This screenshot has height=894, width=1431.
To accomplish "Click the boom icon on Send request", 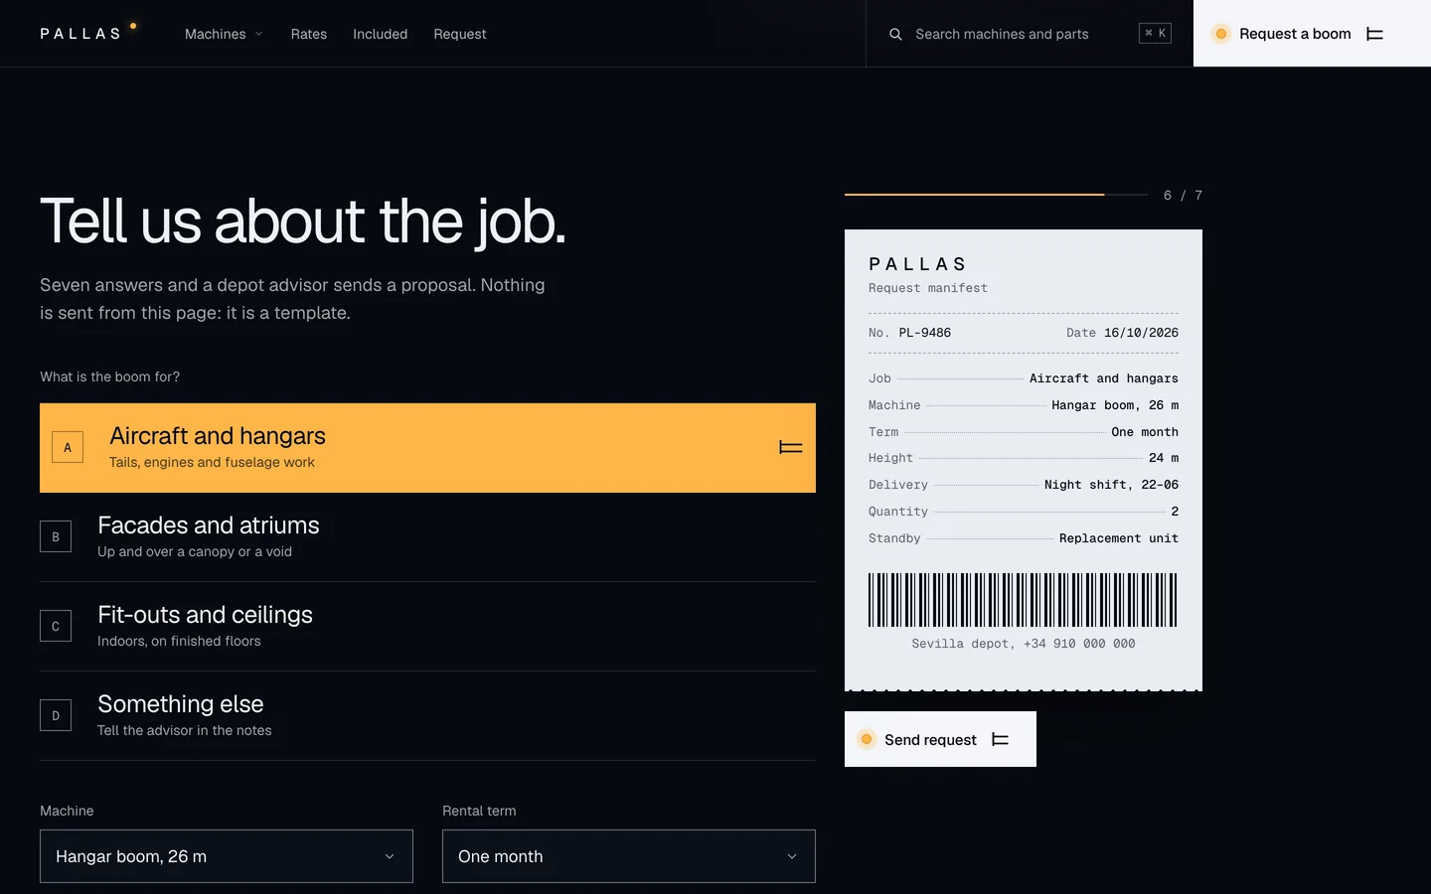I will (1001, 739).
